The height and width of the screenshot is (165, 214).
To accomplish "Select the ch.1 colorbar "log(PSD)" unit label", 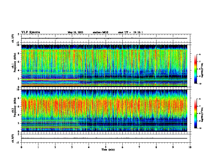I will pyautogui.click(x=202, y=70).
